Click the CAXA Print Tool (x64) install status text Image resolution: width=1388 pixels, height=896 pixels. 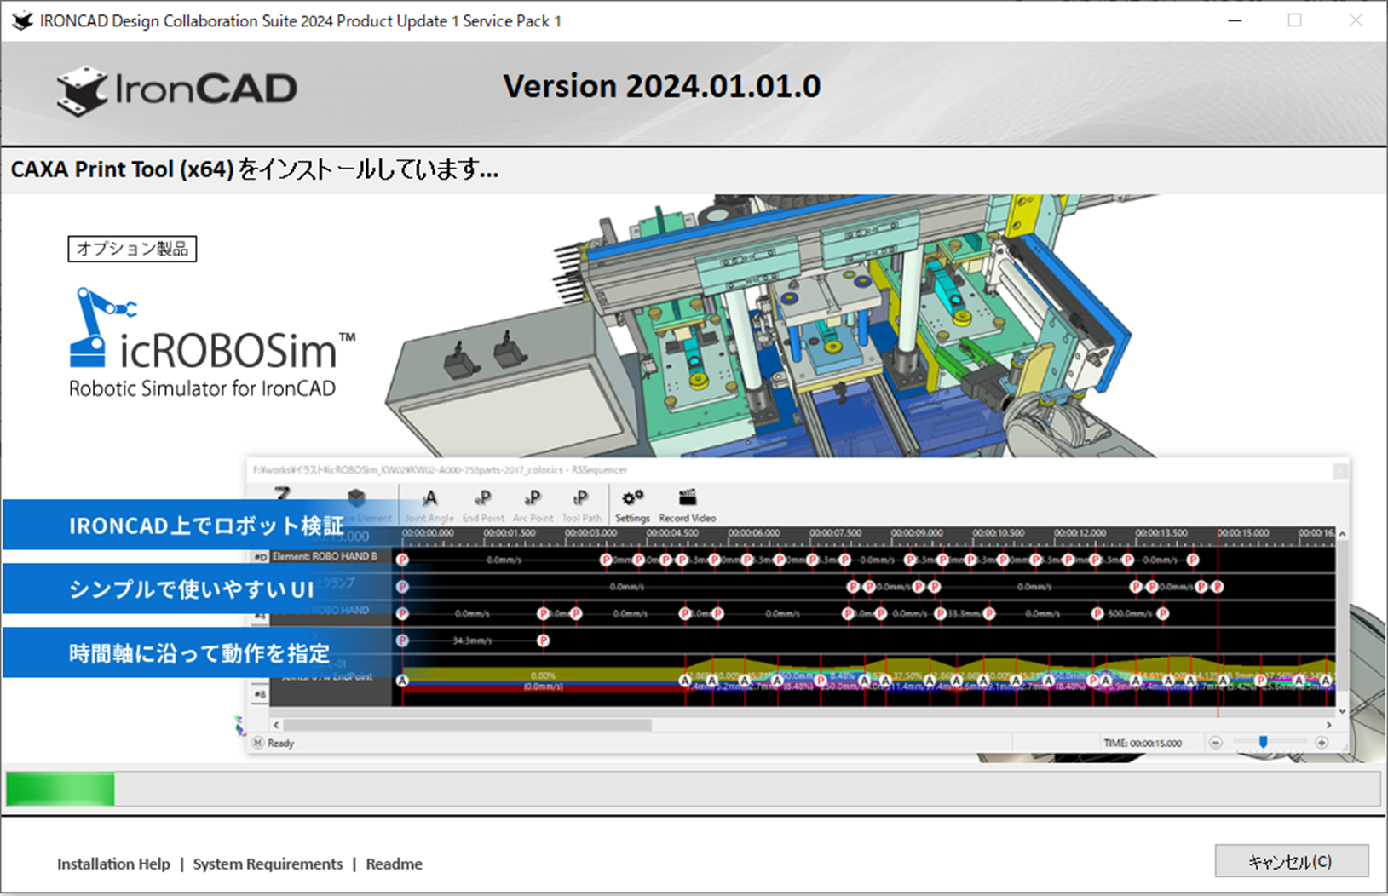click(x=255, y=169)
